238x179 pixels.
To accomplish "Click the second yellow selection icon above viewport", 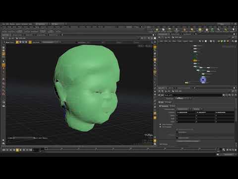I will point(30,42).
